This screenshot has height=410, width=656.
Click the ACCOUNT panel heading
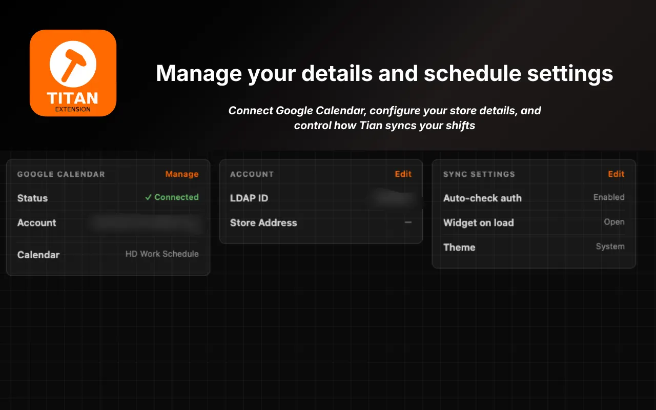(252, 174)
